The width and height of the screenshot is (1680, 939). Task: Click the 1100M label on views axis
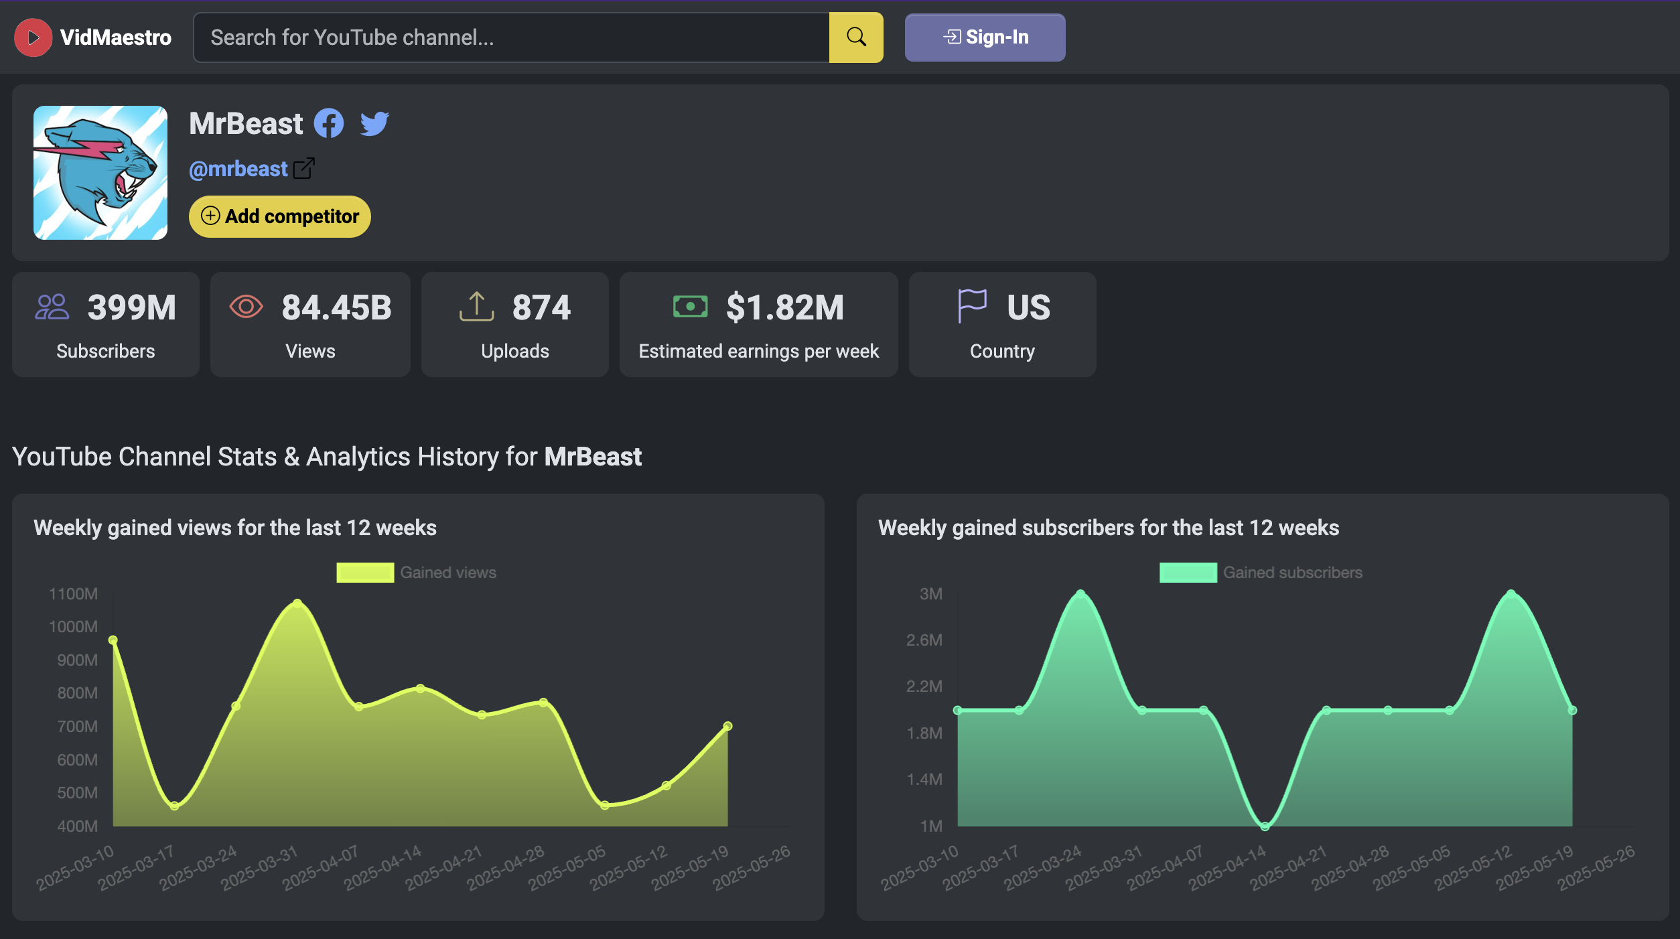click(x=73, y=593)
